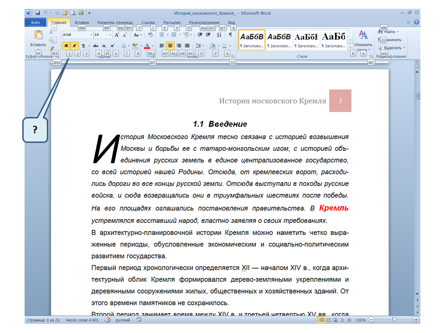Open the Разметка страницы tab
Viewport: 445px width, 333px height.
115,22
